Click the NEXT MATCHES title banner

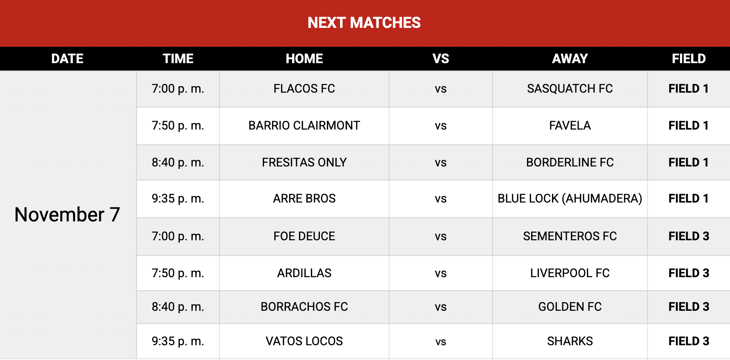364,23
